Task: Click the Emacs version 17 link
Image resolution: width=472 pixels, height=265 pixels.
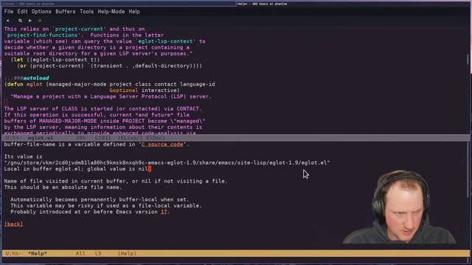Action: pyautogui.click(x=164, y=212)
